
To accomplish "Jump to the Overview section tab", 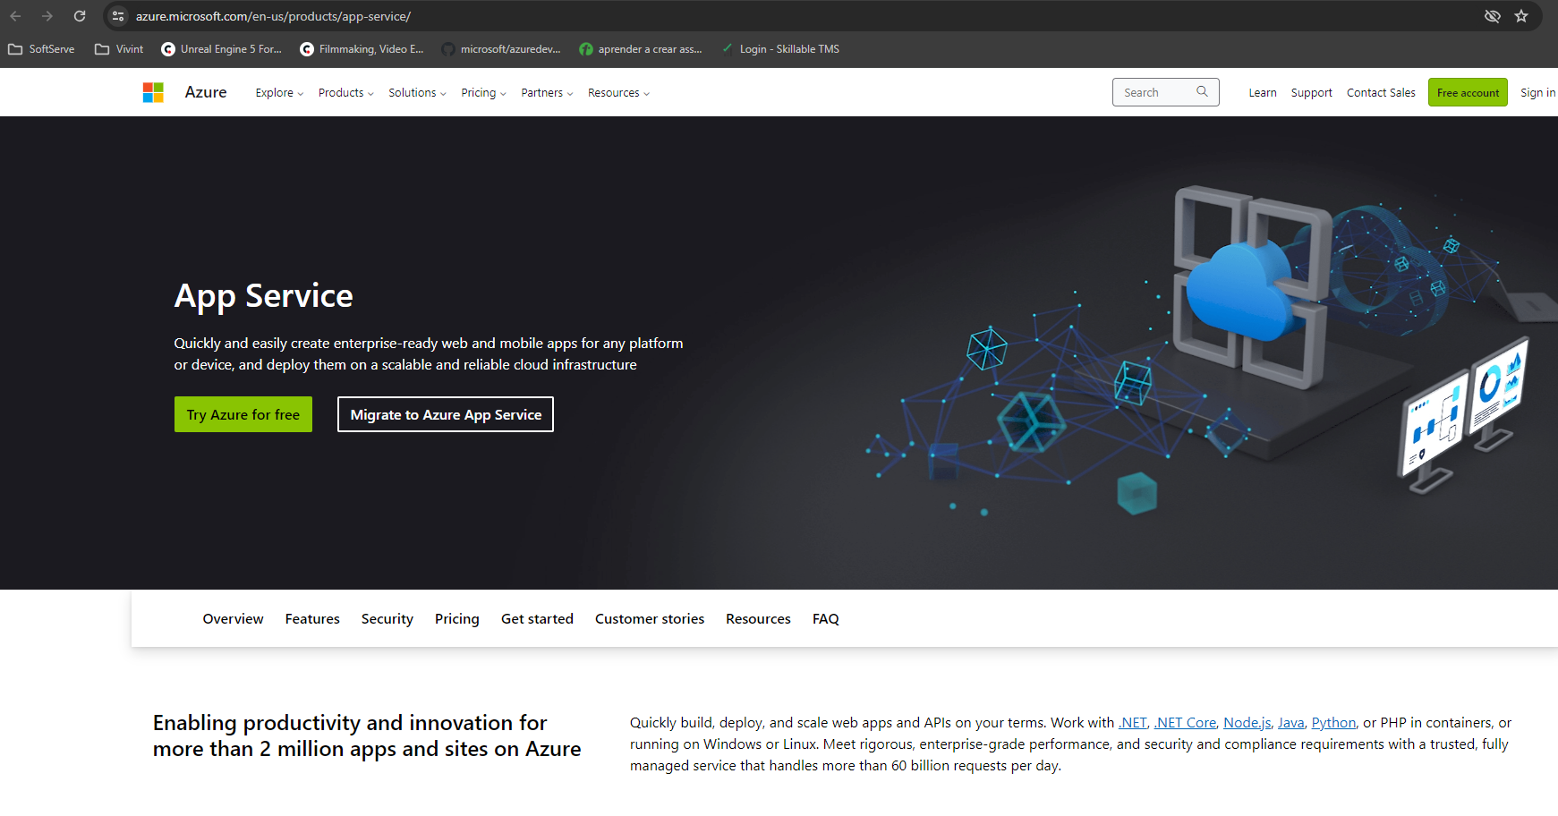I will [233, 619].
